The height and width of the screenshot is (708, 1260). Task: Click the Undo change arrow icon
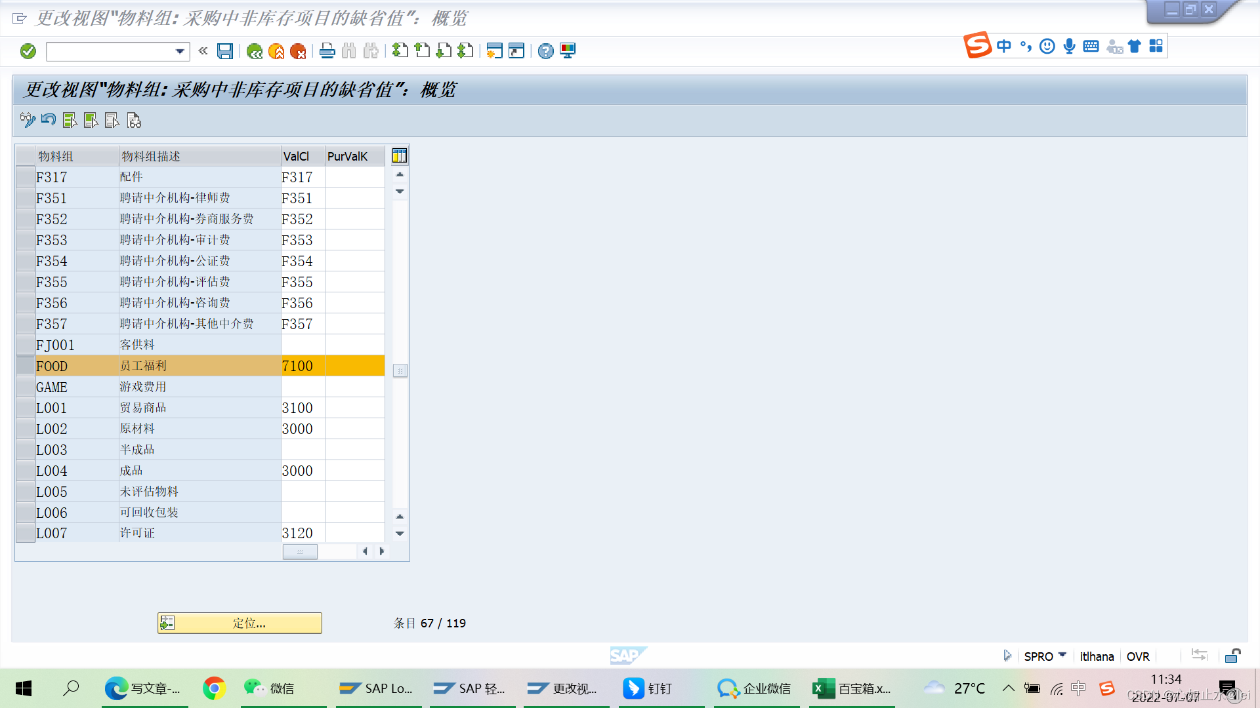[x=49, y=120]
